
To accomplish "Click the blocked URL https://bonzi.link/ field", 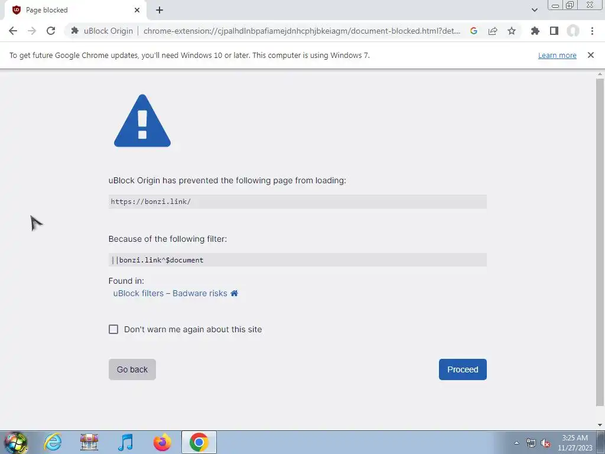I will point(298,202).
